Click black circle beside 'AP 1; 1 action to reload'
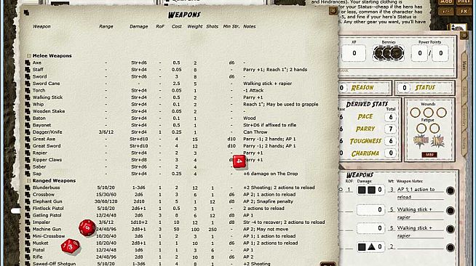This screenshot has width=476, height=266. click(451, 190)
